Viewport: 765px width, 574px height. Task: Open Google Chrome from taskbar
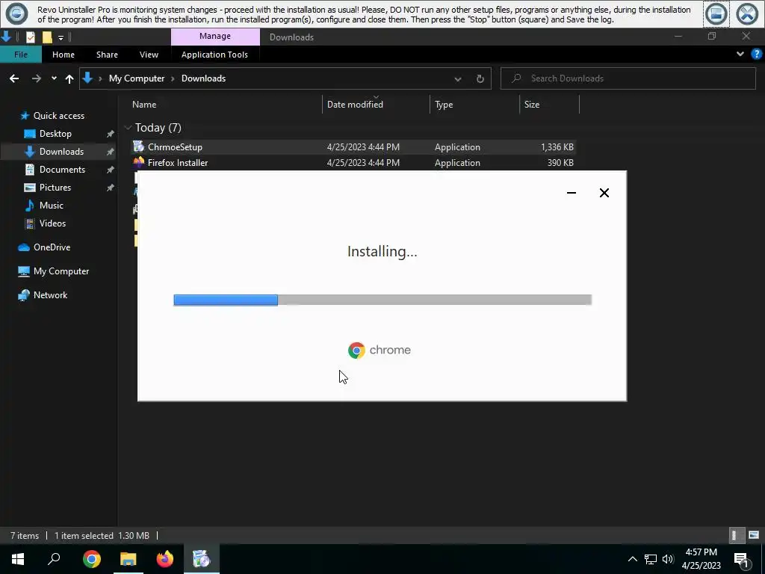pyautogui.click(x=92, y=559)
